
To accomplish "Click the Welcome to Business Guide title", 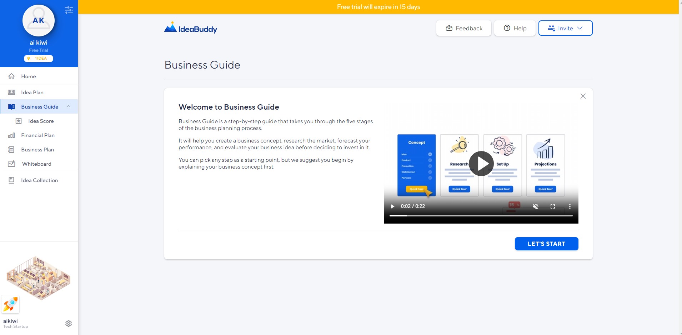I will (229, 107).
